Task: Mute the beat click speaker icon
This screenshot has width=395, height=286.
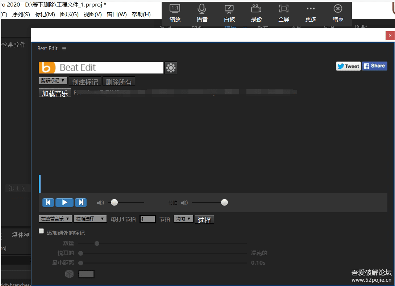Action: pos(184,203)
